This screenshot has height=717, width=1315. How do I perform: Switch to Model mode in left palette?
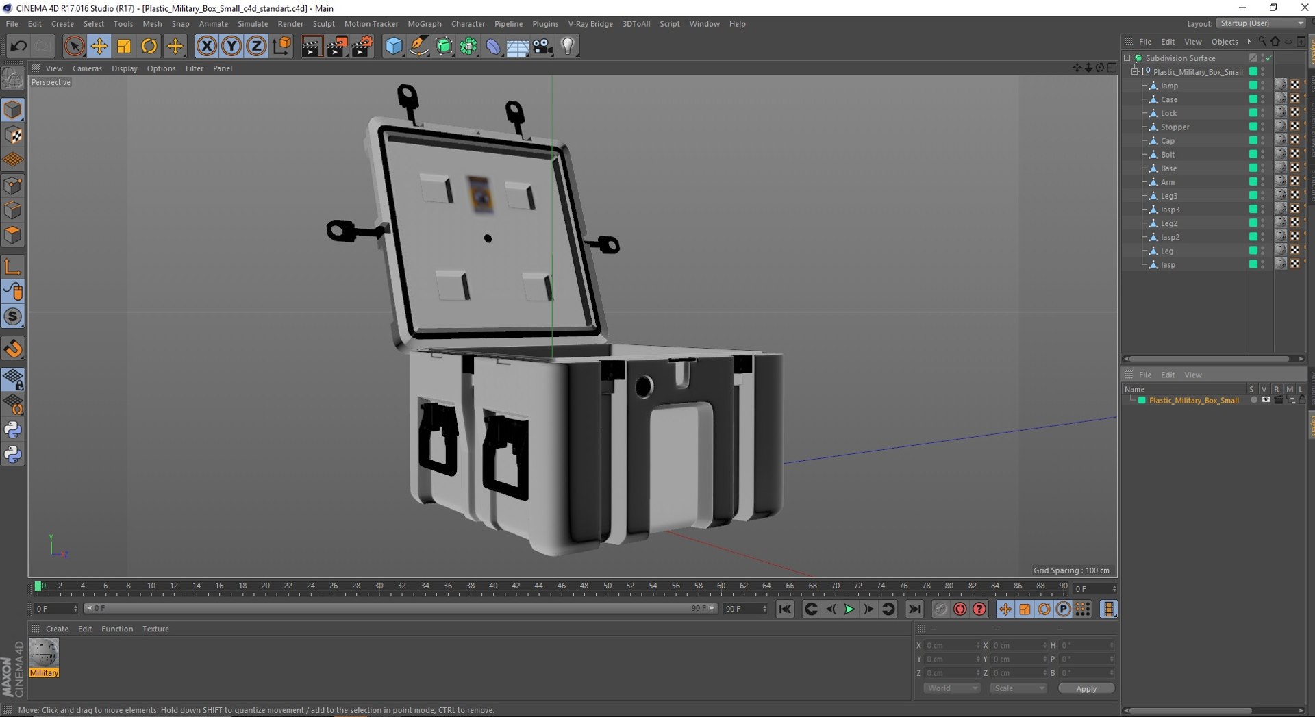13,110
